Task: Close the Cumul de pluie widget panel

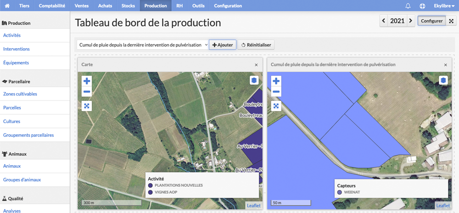Action: point(446,65)
